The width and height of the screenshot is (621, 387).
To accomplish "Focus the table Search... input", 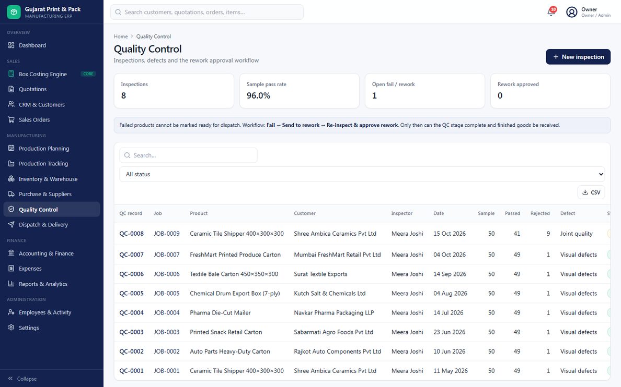I will (188, 155).
